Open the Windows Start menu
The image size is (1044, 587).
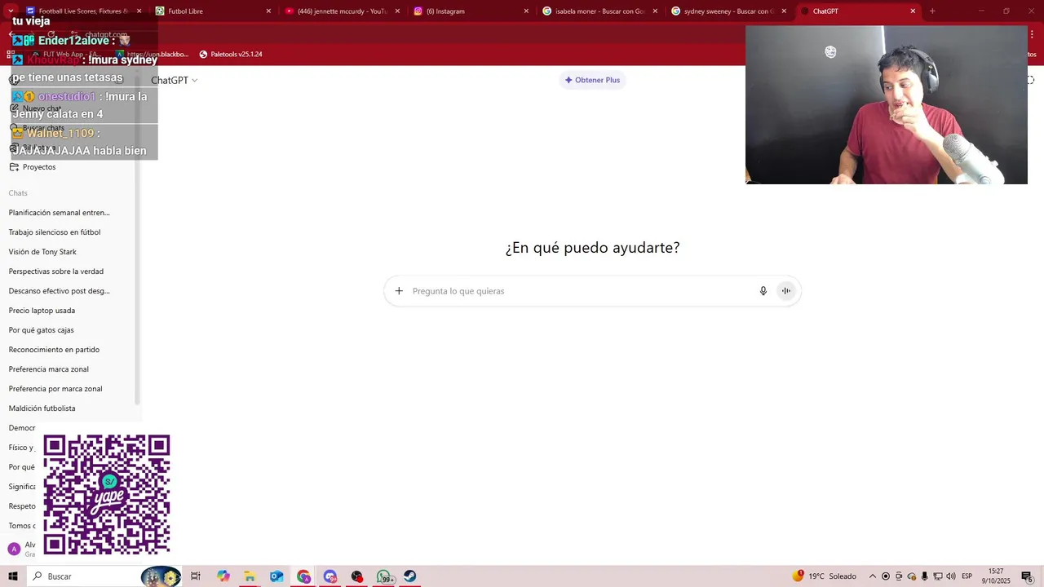coord(13,576)
